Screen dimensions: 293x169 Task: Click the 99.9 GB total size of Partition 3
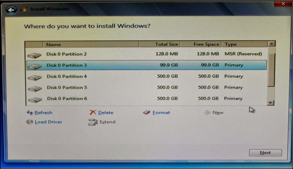pyautogui.click(x=169, y=65)
